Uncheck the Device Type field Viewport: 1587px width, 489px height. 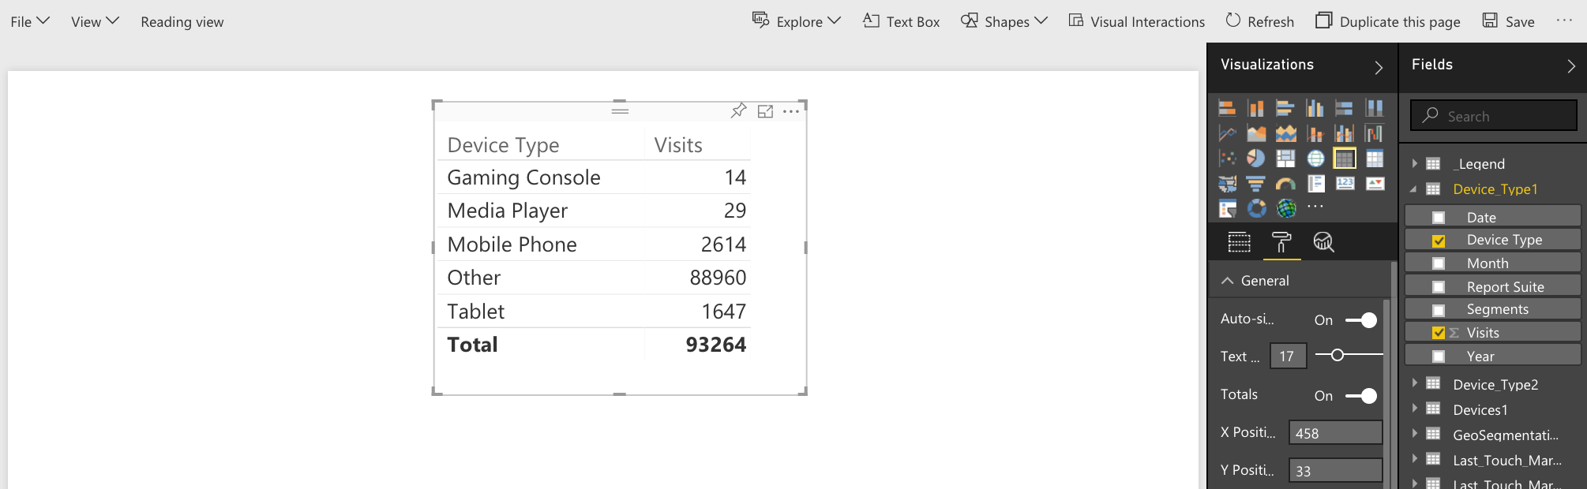1439,240
